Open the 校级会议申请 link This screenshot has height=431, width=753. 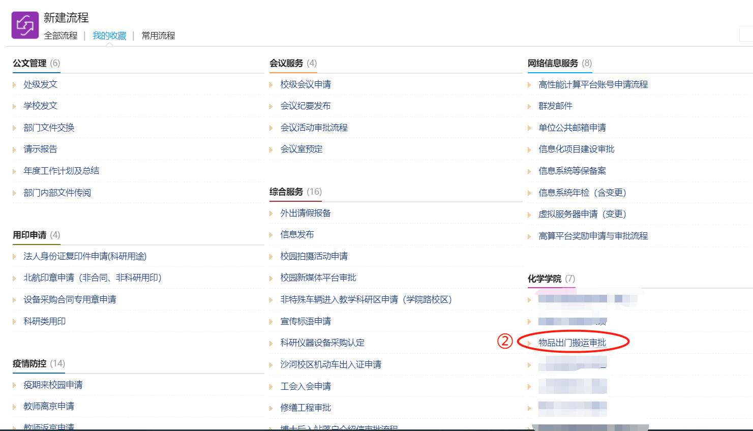(306, 84)
